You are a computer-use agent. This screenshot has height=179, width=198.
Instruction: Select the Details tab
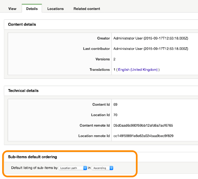[x=32, y=8]
